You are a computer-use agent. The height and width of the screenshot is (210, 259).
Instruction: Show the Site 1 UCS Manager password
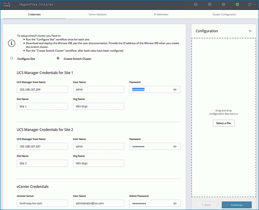(x=175, y=90)
